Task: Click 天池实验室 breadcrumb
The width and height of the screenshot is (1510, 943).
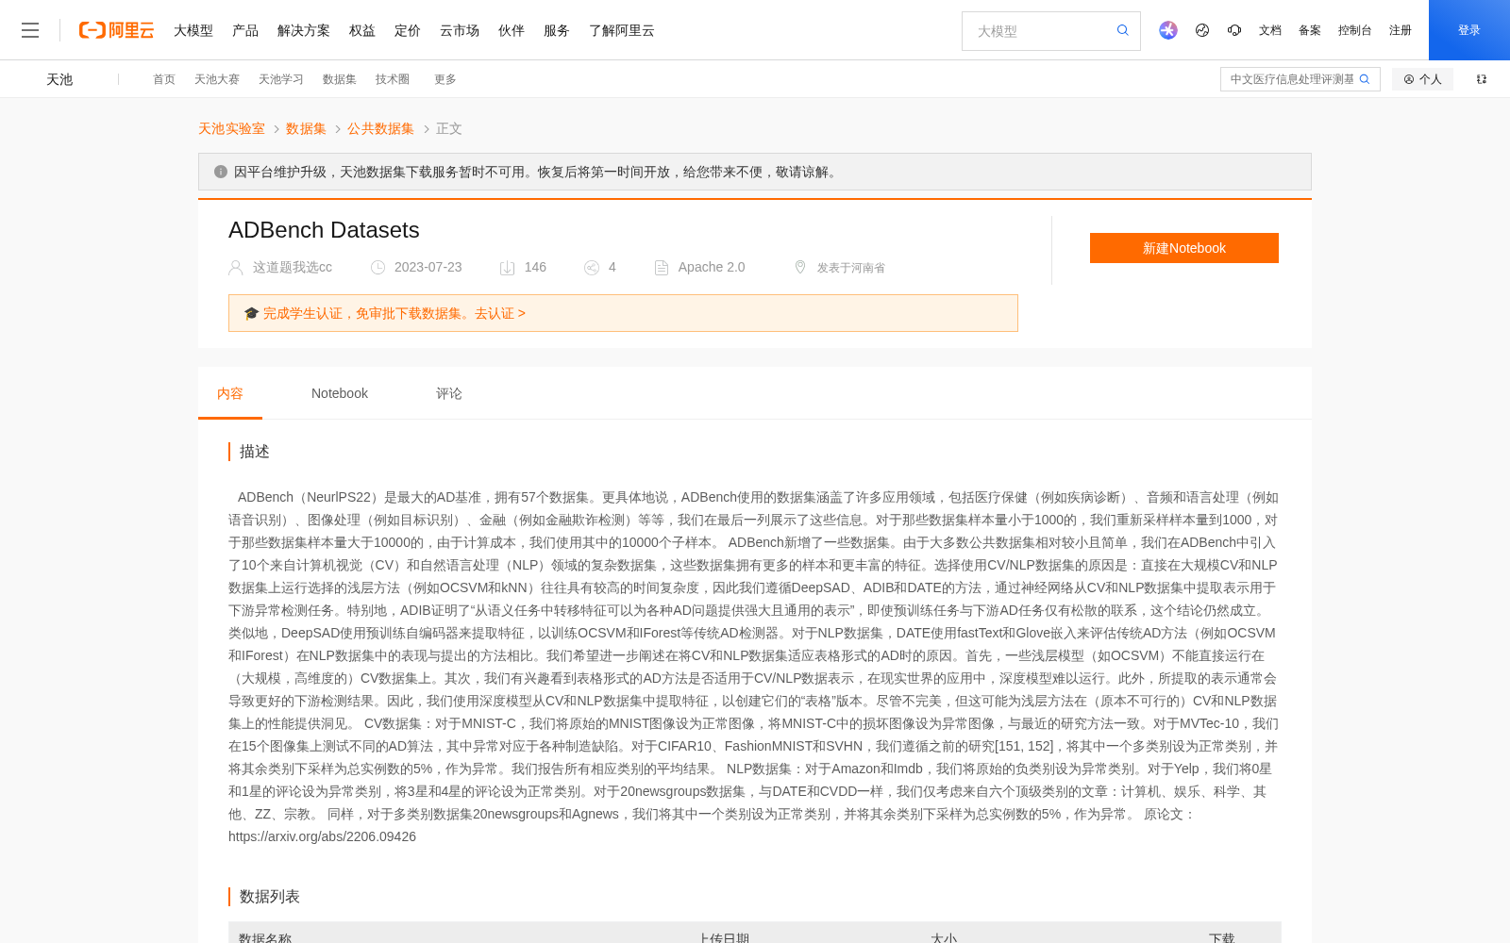Action: (231, 128)
